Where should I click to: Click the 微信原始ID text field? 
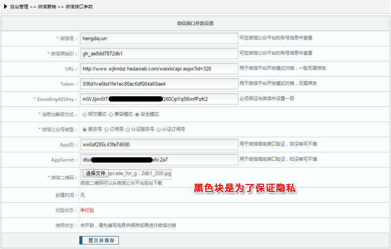tap(159, 53)
